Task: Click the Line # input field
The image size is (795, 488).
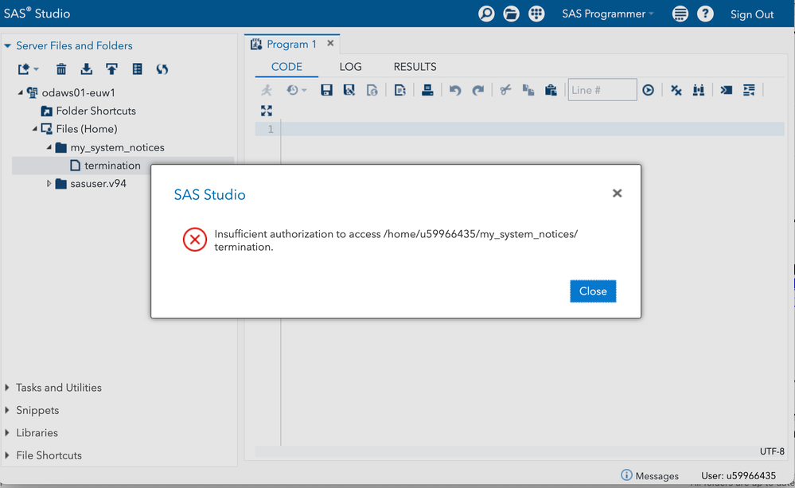Action: tap(602, 90)
